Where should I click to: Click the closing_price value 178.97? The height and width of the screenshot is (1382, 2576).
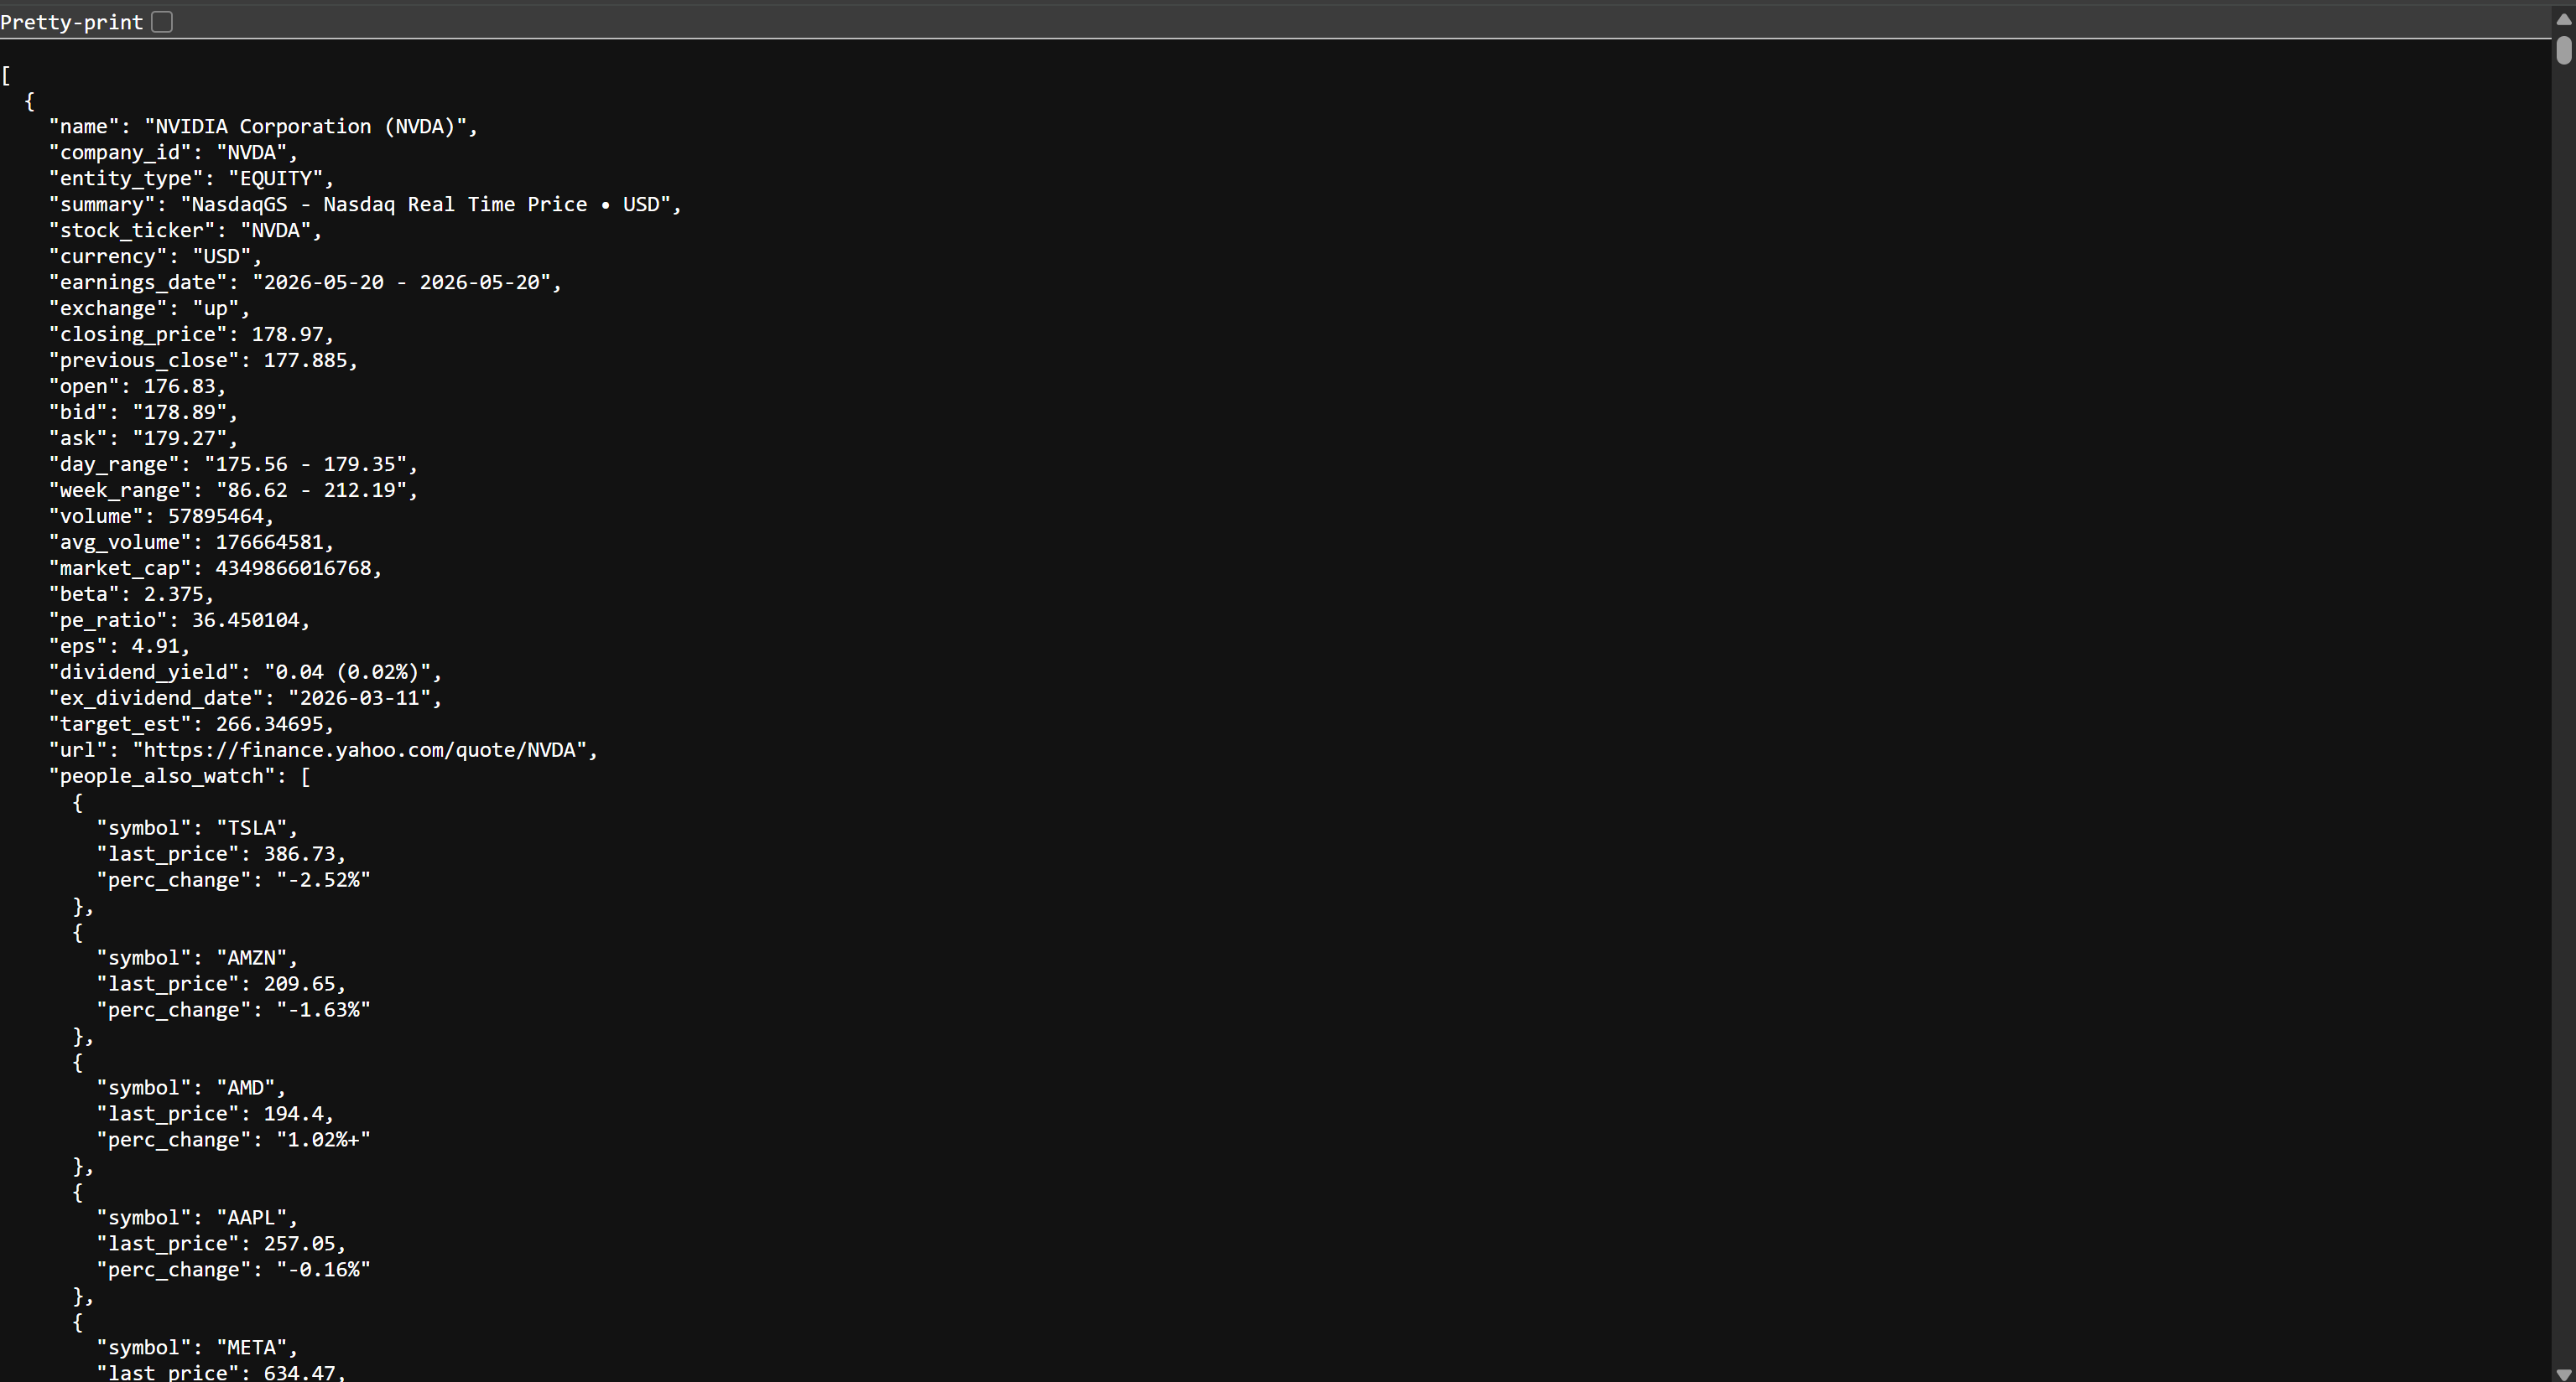289,334
